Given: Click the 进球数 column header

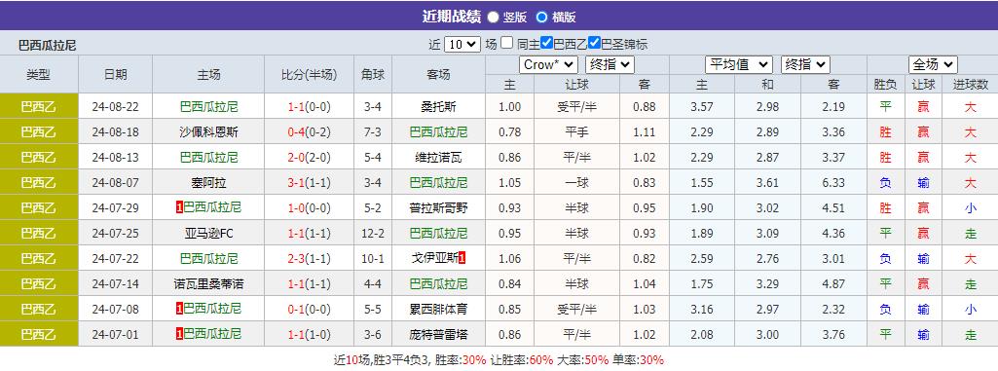Looking at the screenshot, I should (970, 84).
